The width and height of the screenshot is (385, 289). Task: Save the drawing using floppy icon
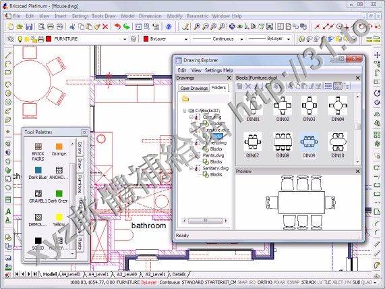pyautogui.click(x=29, y=26)
